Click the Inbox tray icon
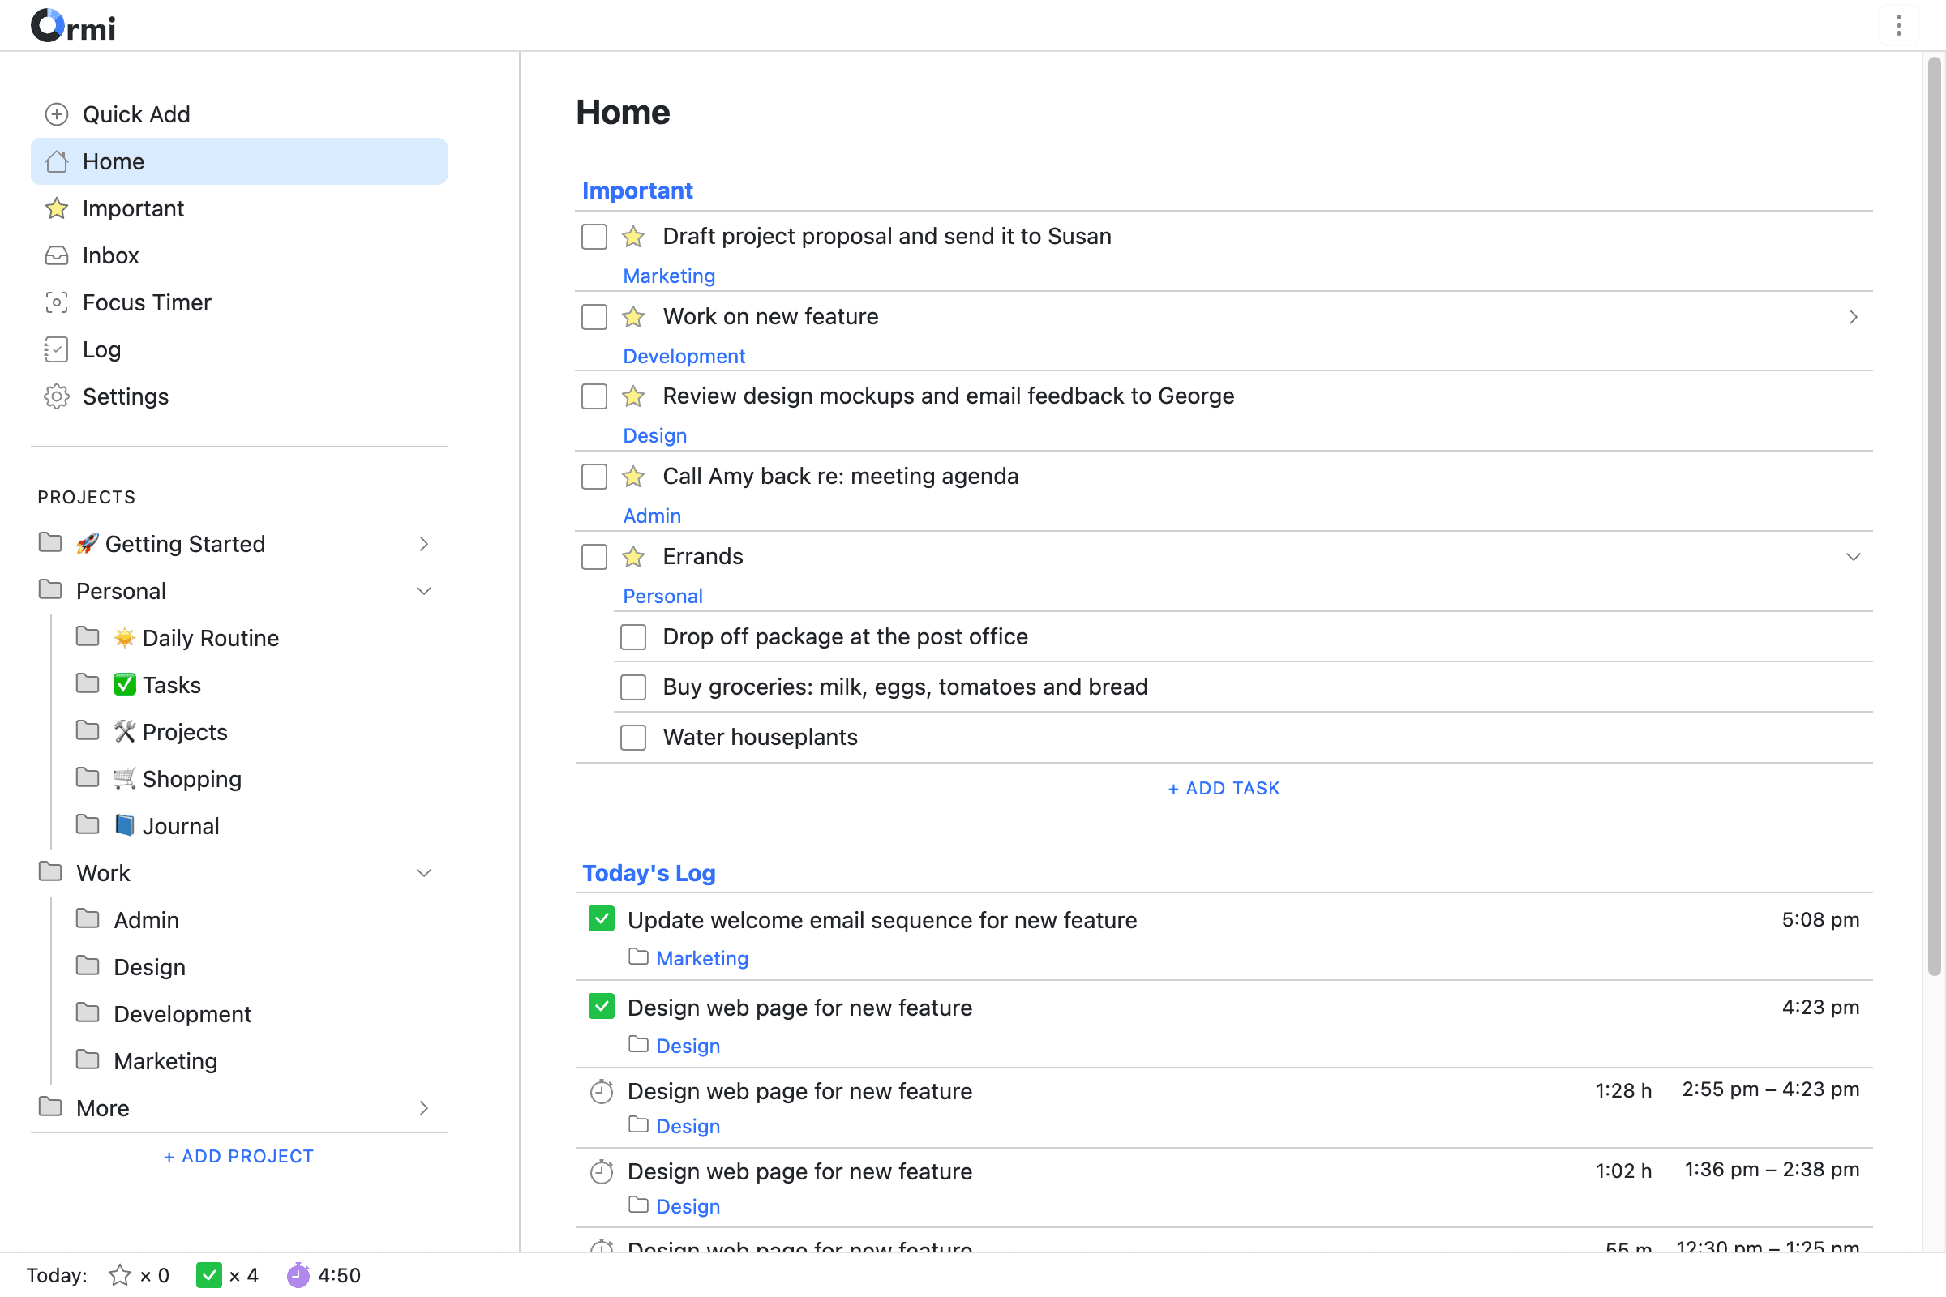 click(x=56, y=255)
